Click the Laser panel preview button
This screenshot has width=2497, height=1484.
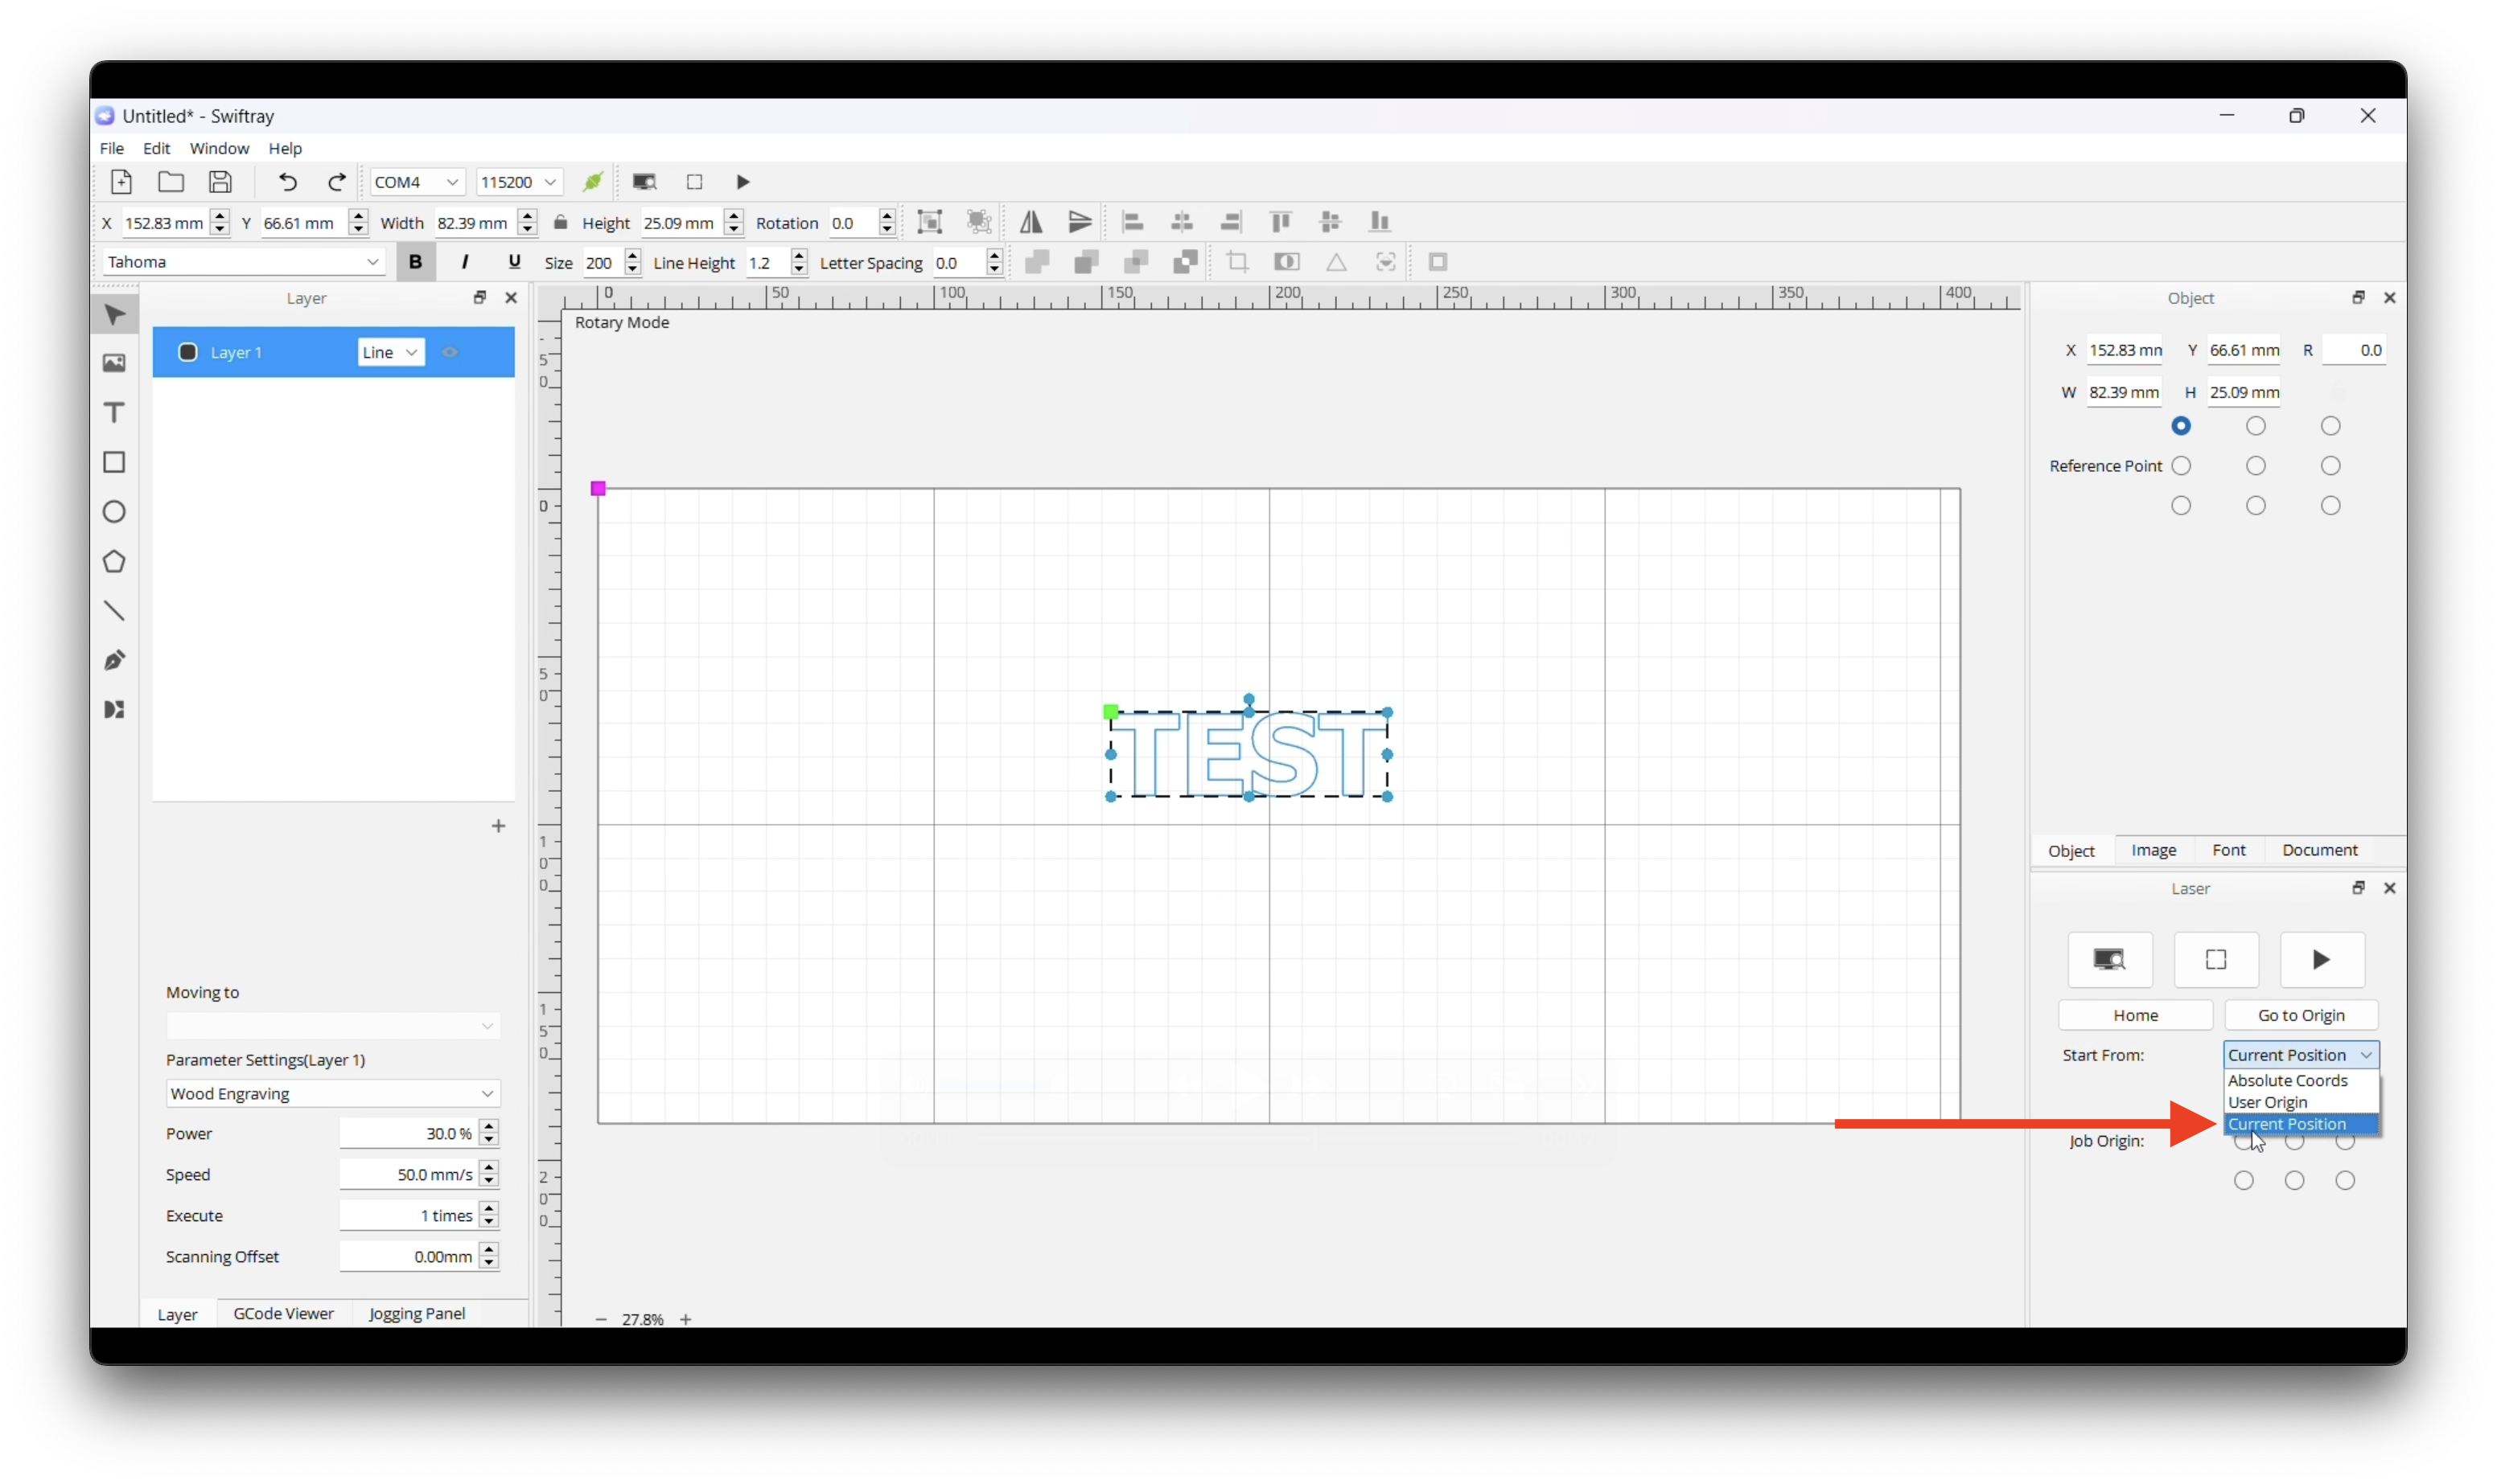click(x=2110, y=960)
